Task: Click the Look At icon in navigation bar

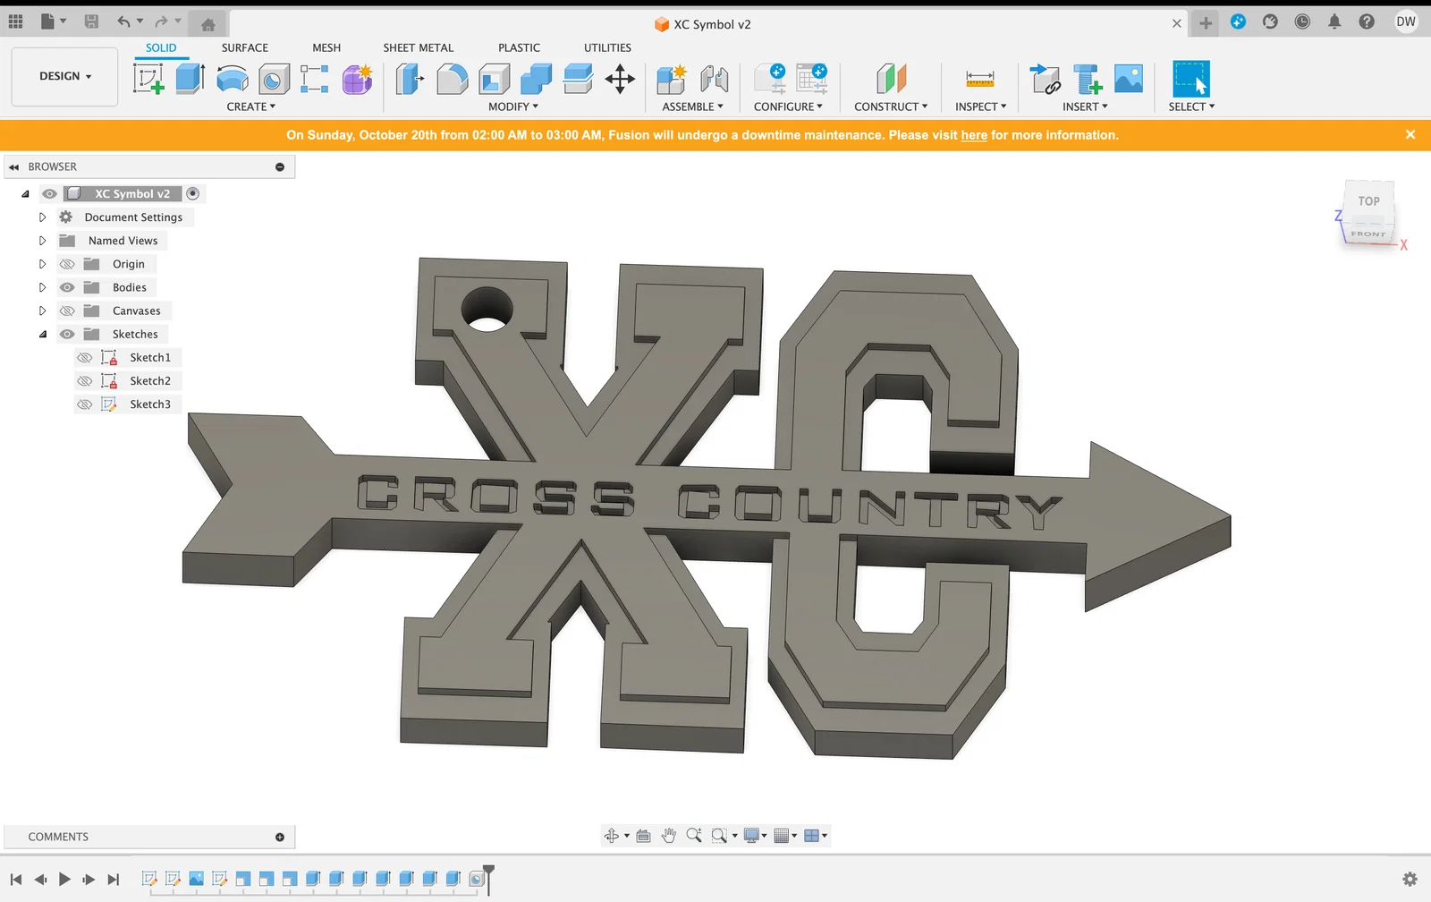Action: (643, 836)
